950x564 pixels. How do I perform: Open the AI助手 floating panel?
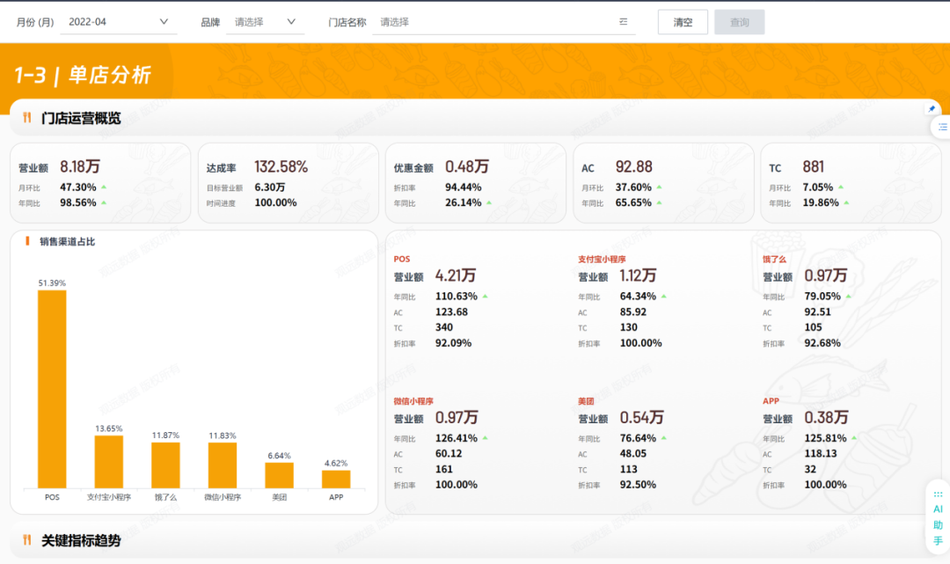tap(938, 524)
